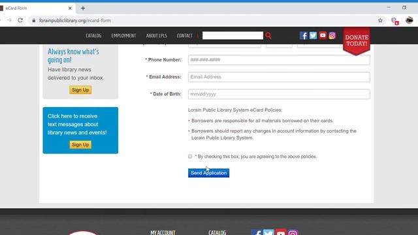Open the header YouTube icon
Image resolution: width=418 pixels, height=235 pixels.
[x=323, y=35]
